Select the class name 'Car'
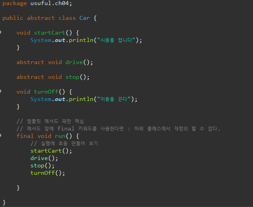This screenshot has width=253, height=207. (x=84, y=18)
